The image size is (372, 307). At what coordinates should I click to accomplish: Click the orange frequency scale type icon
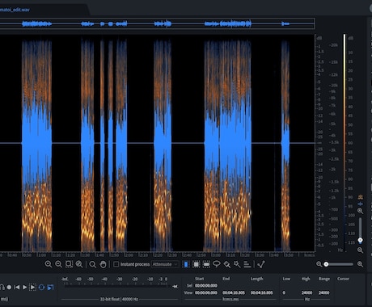point(360,197)
